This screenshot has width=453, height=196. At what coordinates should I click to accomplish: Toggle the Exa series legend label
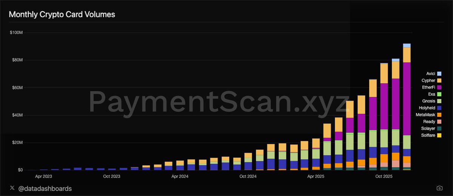pos(432,94)
